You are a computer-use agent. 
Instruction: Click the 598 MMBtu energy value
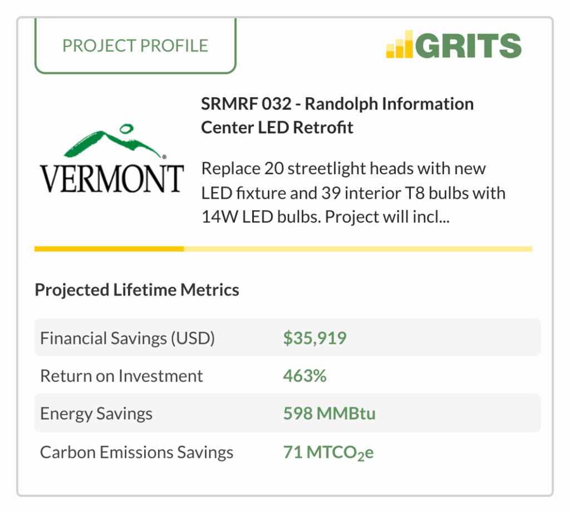330,413
